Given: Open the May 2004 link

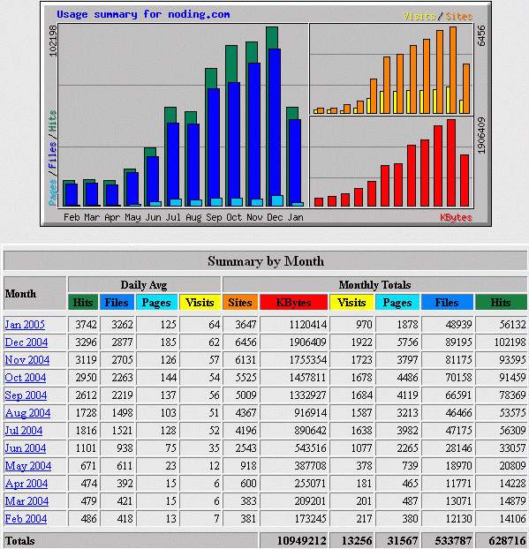Looking at the screenshot, I should click(28, 466).
